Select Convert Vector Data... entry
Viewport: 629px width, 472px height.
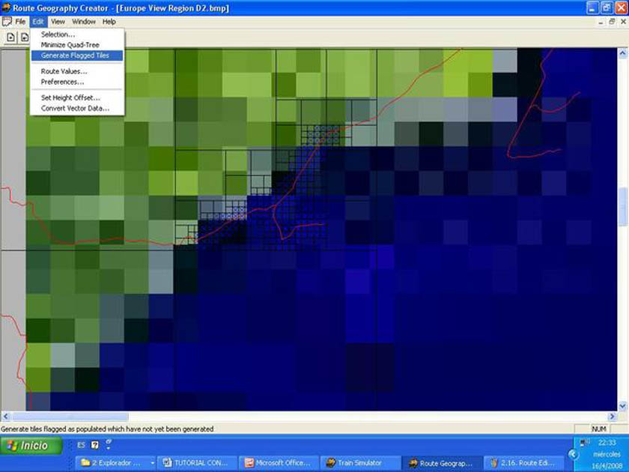pos(75,108)
